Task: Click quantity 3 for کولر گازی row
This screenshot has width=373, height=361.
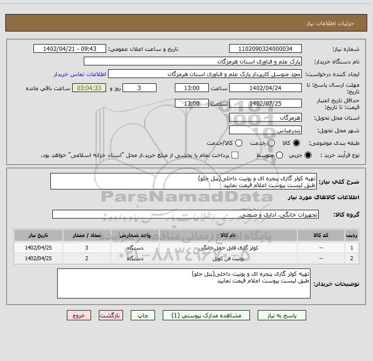Action: coord(87,248)
